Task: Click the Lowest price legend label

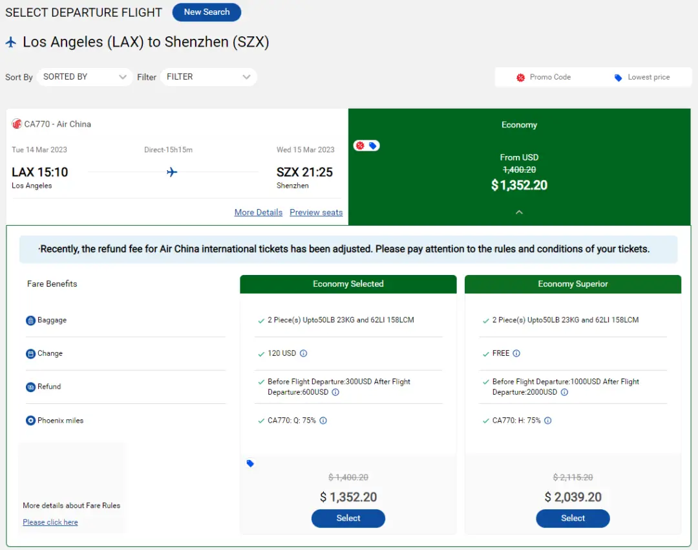Action: (x=649, y=77)
